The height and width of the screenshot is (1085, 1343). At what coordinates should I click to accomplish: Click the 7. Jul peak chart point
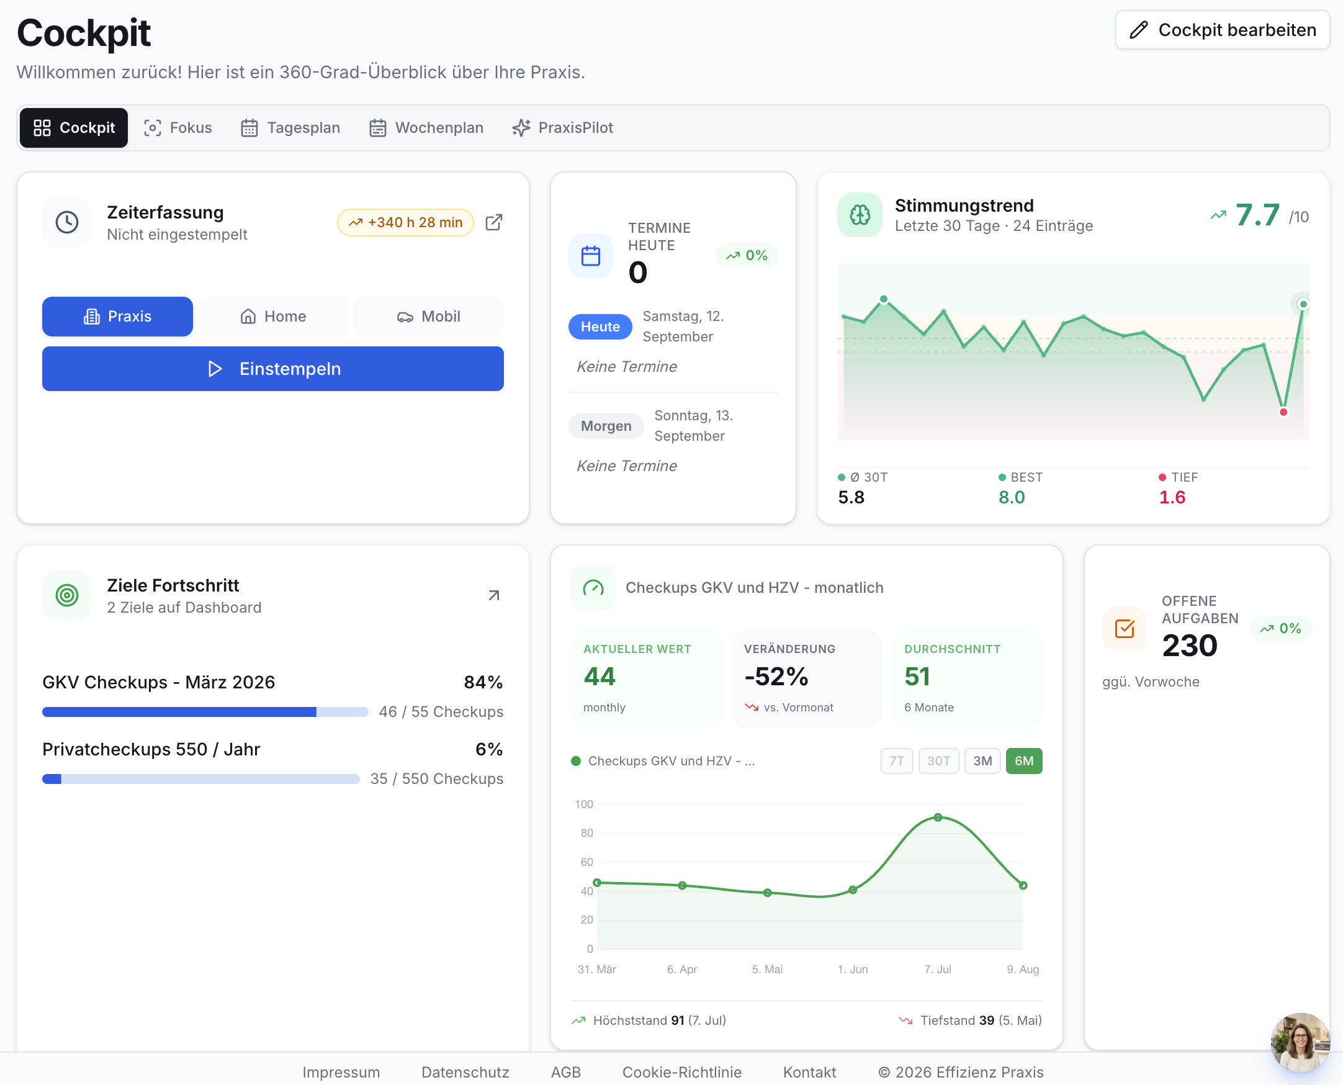[938, 817]
